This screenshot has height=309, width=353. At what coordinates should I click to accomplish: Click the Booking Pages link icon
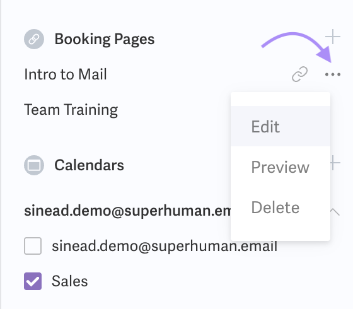point(34,39)
